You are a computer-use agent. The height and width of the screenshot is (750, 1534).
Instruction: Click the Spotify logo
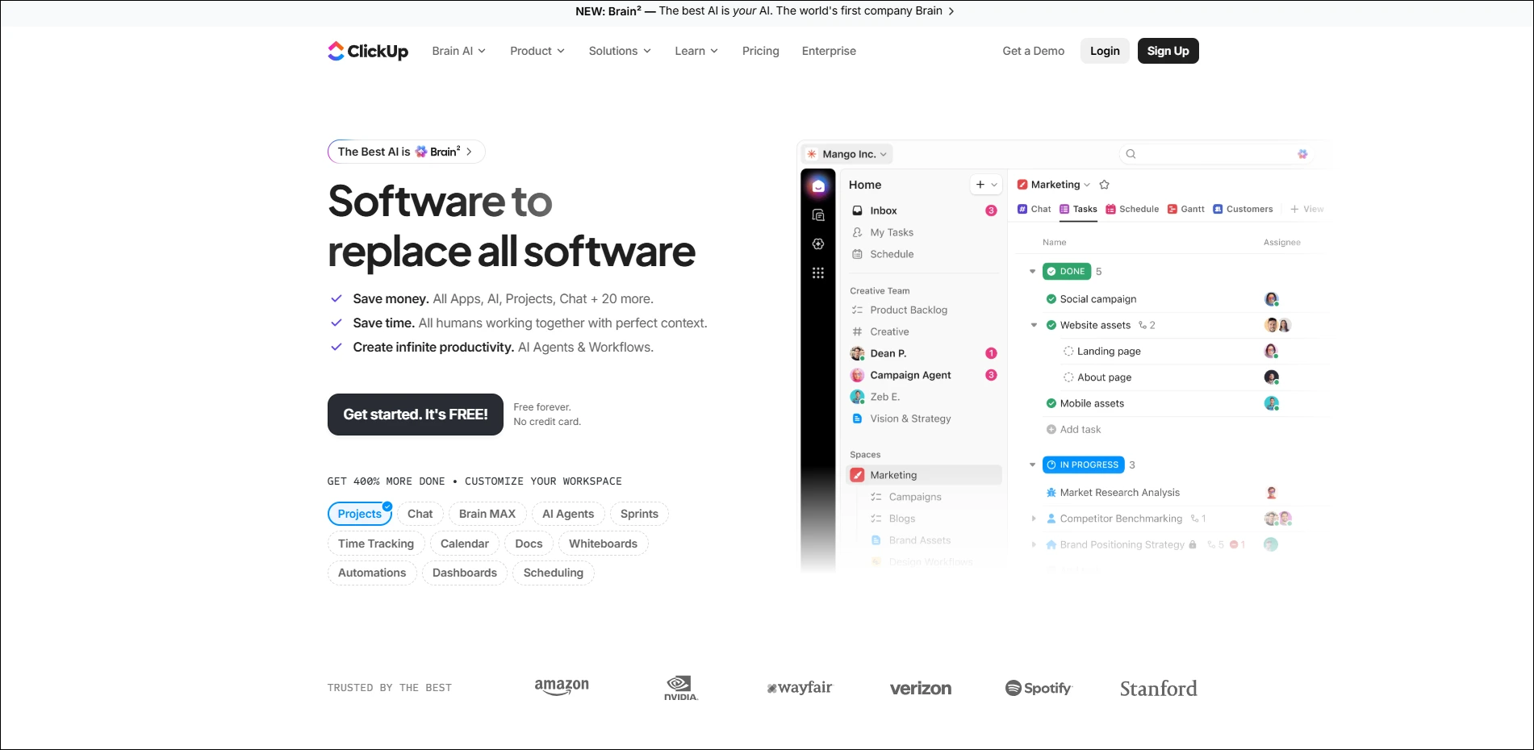coord(1039,688)
